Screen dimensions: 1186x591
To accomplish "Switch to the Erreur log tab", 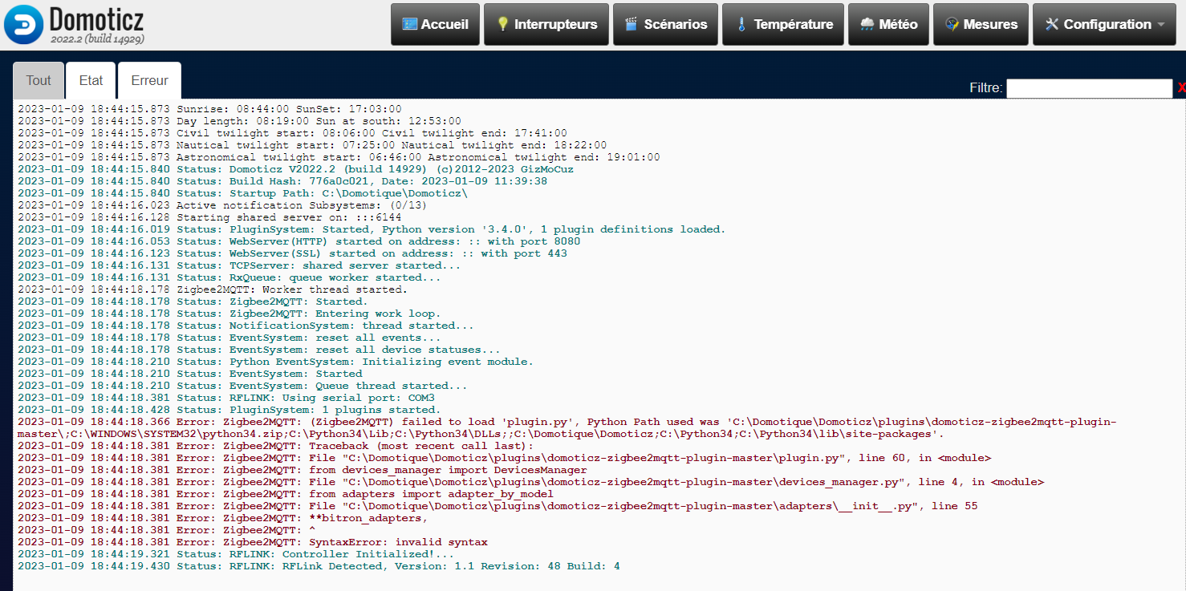I will tap(149, 80).
